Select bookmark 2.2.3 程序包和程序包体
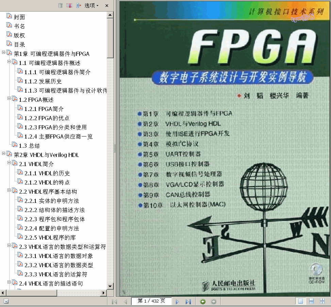The image size is (331, 307). click(x=55, y=219)
